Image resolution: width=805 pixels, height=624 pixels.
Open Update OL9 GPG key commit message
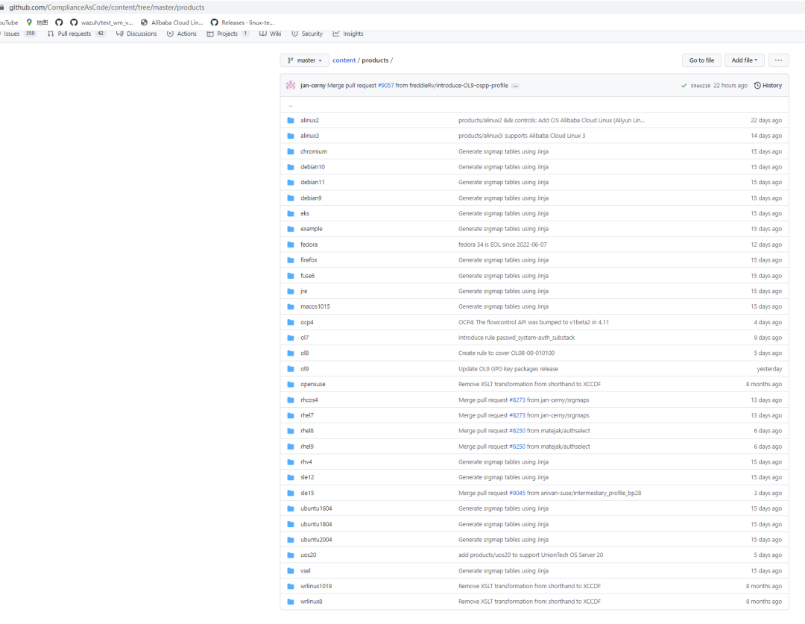click(x=508, y=369)
